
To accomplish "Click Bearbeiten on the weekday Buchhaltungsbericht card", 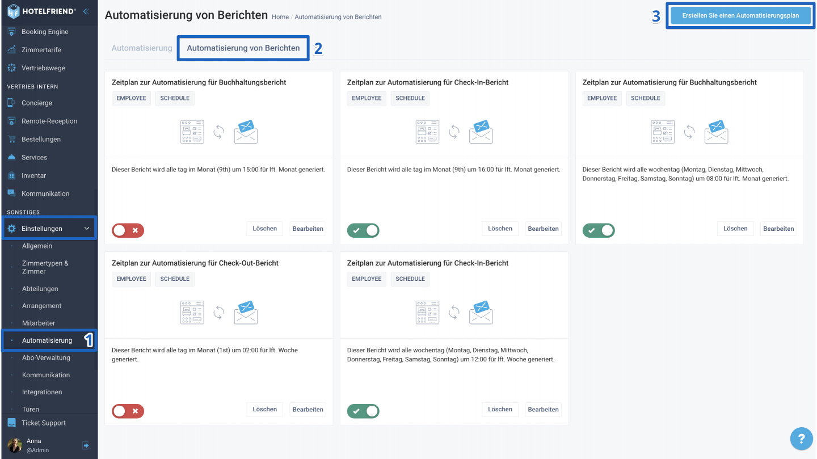I will coord(778,229).
